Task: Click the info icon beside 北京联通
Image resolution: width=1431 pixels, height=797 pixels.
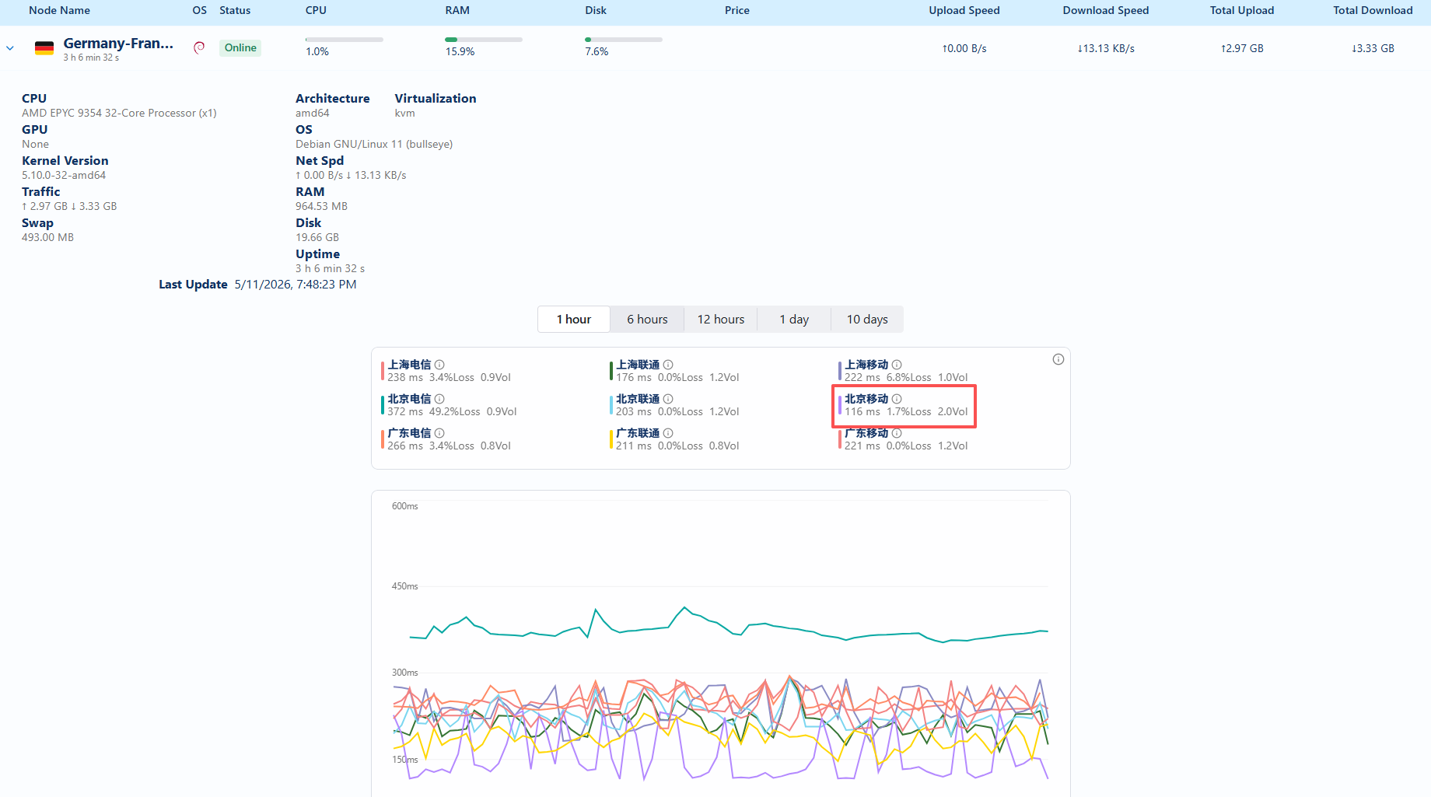Action: pos(668,399)
